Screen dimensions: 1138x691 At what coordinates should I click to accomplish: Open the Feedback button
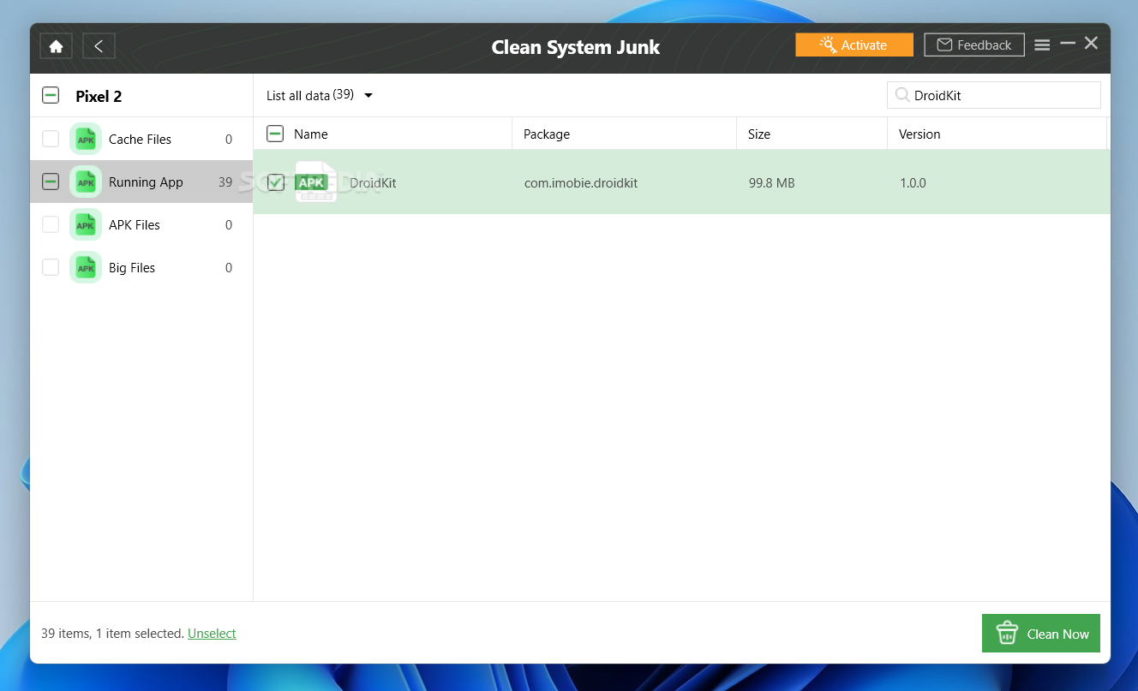pyautogui.click(x=974, y=45)
